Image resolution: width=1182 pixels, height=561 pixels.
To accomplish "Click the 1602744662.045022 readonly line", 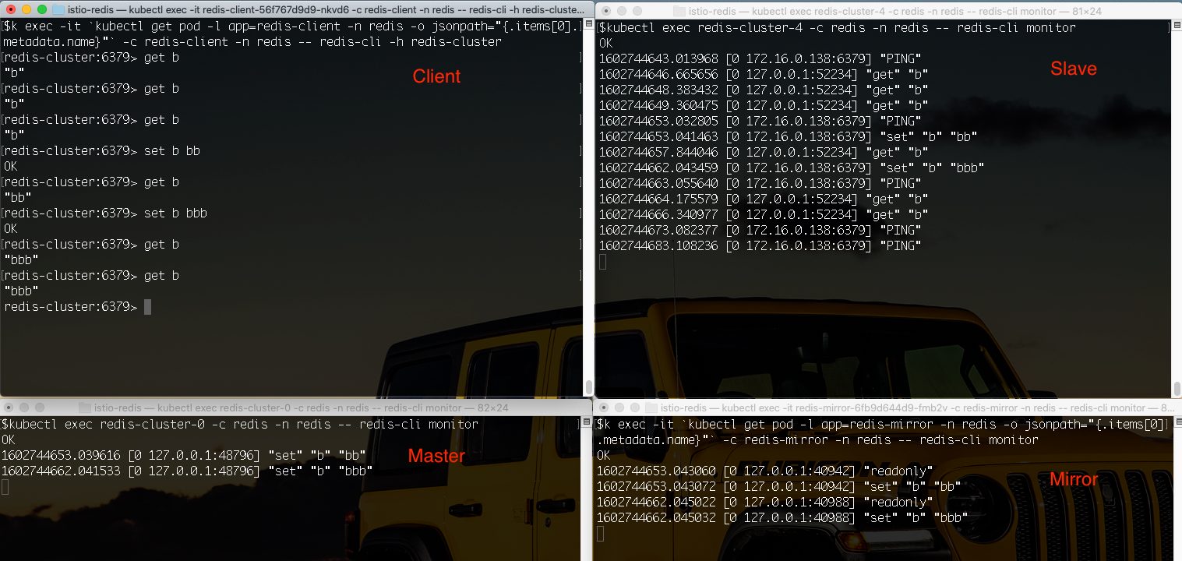I will point(764,503).
